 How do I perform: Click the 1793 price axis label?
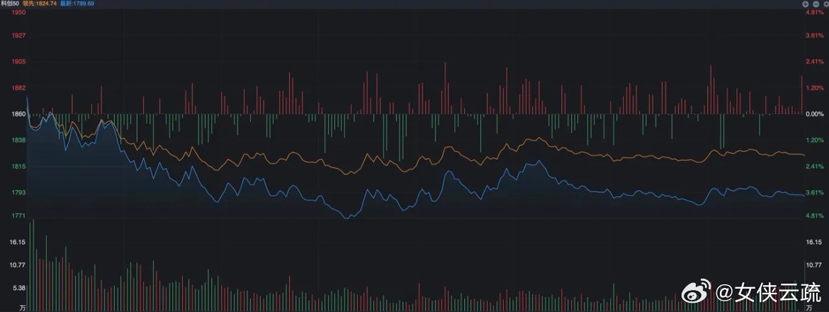click(18, 192)
